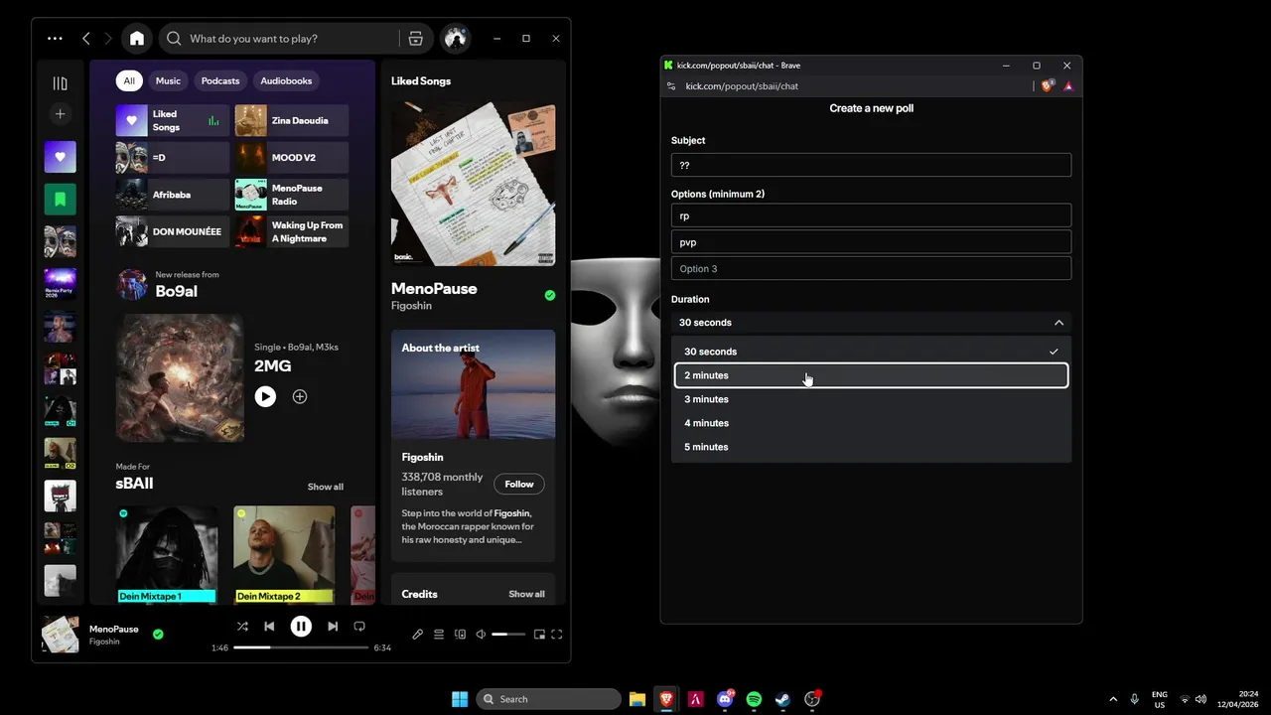This screenshot has height=715, width=1271.
Task: Open Discord from taskbar
Action: click(x=725, y=699)
